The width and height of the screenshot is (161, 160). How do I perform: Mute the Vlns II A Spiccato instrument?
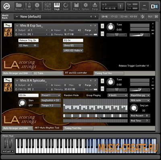point(102,88)
